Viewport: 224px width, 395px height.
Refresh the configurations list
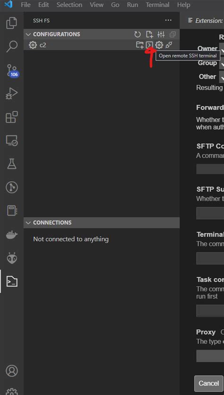tap(138, 34)
